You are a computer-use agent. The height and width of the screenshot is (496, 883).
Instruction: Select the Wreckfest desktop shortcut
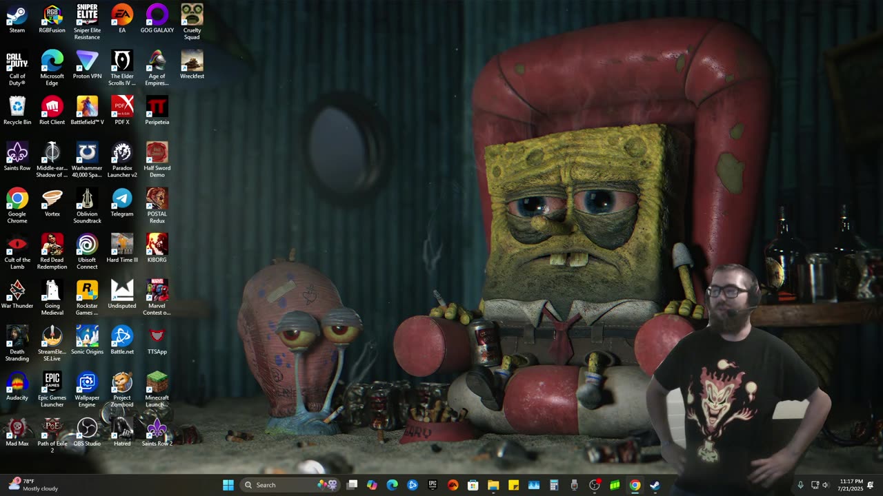click(x=192, y=65)
